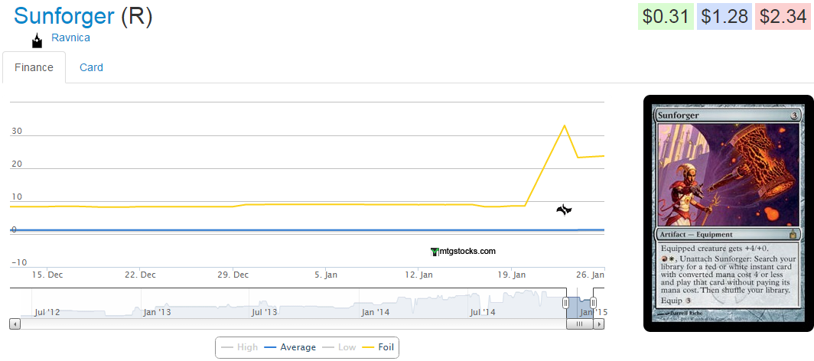Select the Finance tab
The image size is (814, 361).
(34, 67)
